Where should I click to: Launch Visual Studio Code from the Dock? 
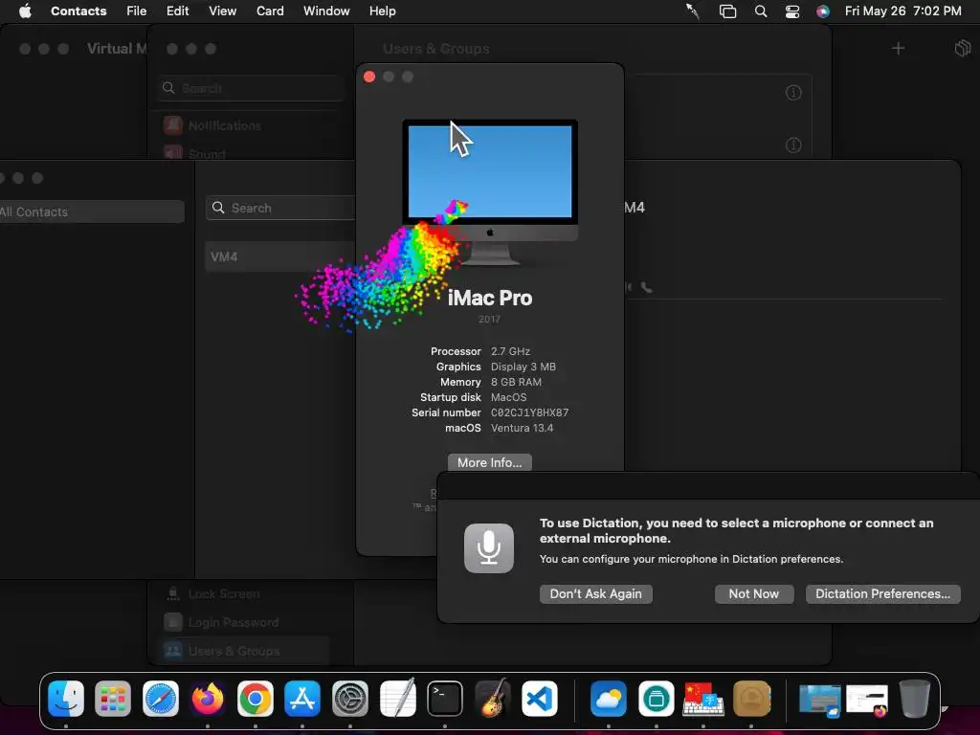point(540,698)
